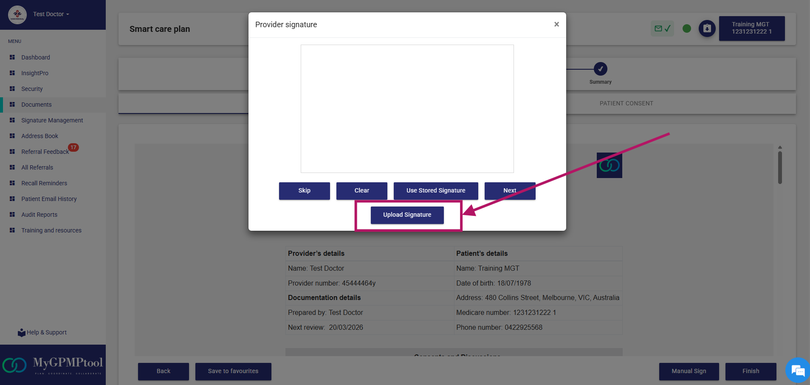Screen dimensions: 810x385
Task: Open the live chat support bubble
Action: tap(798, 371)
